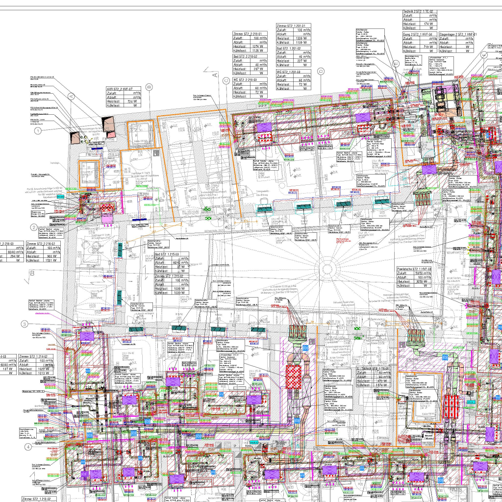Select Technik 2 ST2_1 TE-02 room tag
Viewport: 502px width, 502px height.
pyautogui.click(x=419, y=11)
